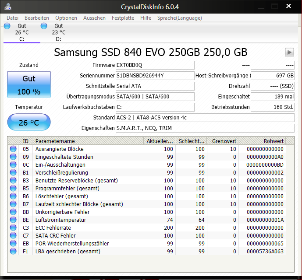Viewport: 302px width, 280px height.
Task: Select 'Unkorrigierbare Fehler' parameter name
Action: pos(63,212)
